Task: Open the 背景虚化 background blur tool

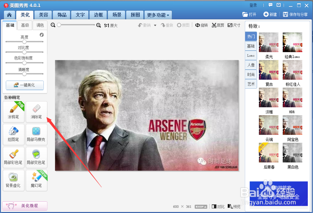Action: click(13, 180)
